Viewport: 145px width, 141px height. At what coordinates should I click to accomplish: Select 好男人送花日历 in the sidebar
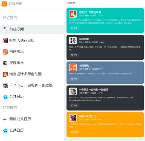(x=32, y=41)
